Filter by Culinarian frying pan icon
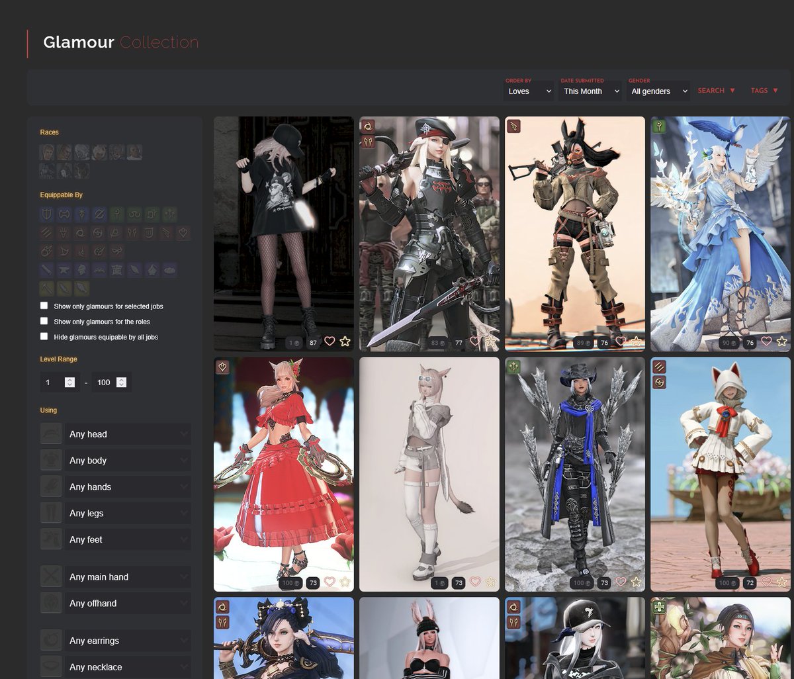 (169, 270)
